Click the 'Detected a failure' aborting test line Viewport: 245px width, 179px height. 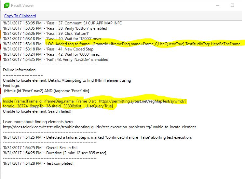pos(97,137)
